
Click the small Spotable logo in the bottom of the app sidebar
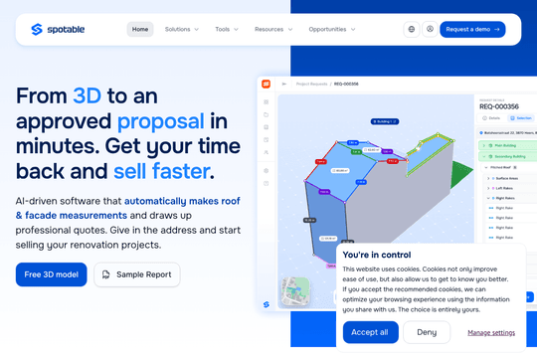tap(267, 304)
